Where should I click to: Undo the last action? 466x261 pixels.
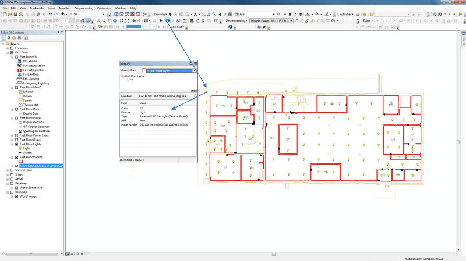[x=51, y=14]
